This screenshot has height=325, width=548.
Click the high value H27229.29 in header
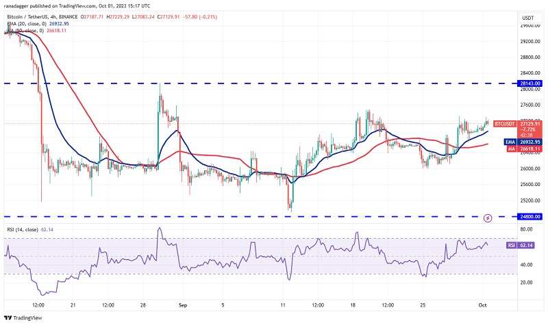pyautogui.click(x=119, y=16)
